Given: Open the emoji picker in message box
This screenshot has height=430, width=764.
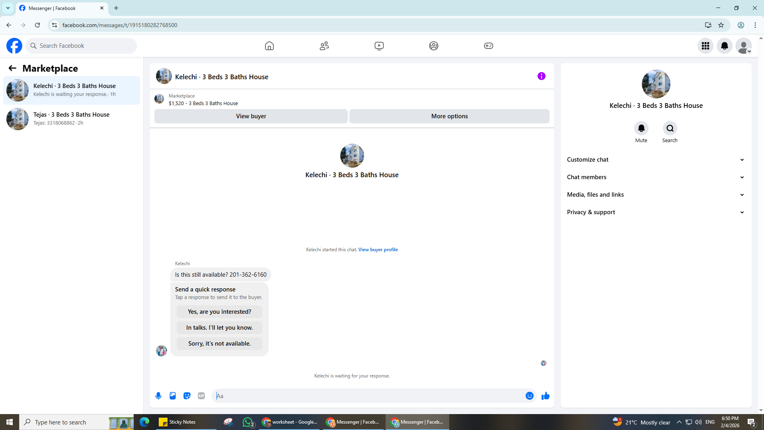Looking at the screenshot, I should tap(529, 396).
